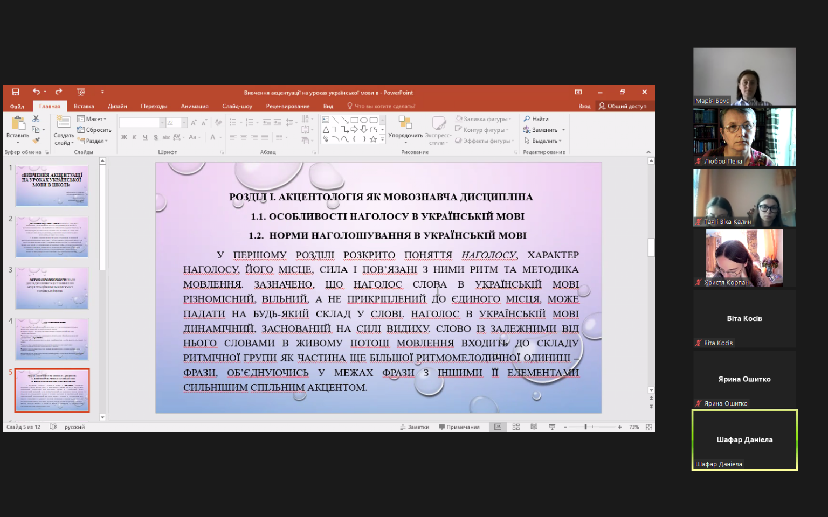Click the Найти button
This screenshot has width=828, height=517.
point(536,119)
